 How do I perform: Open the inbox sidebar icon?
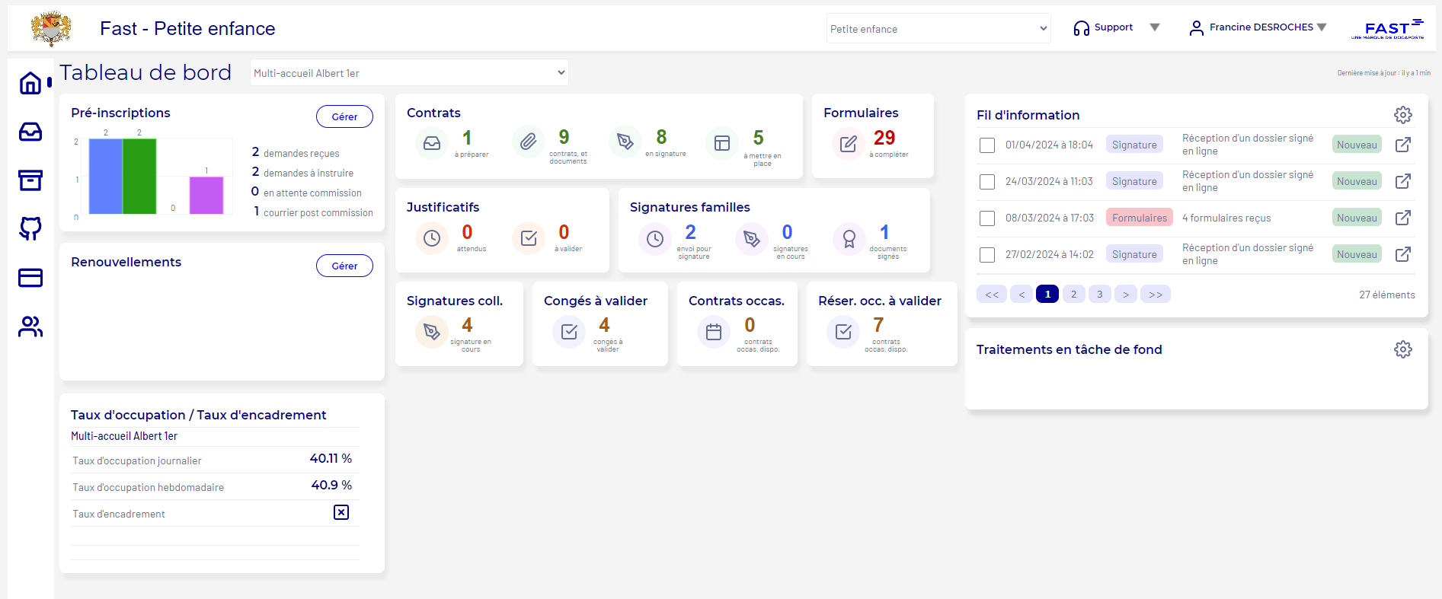(30, 132)
